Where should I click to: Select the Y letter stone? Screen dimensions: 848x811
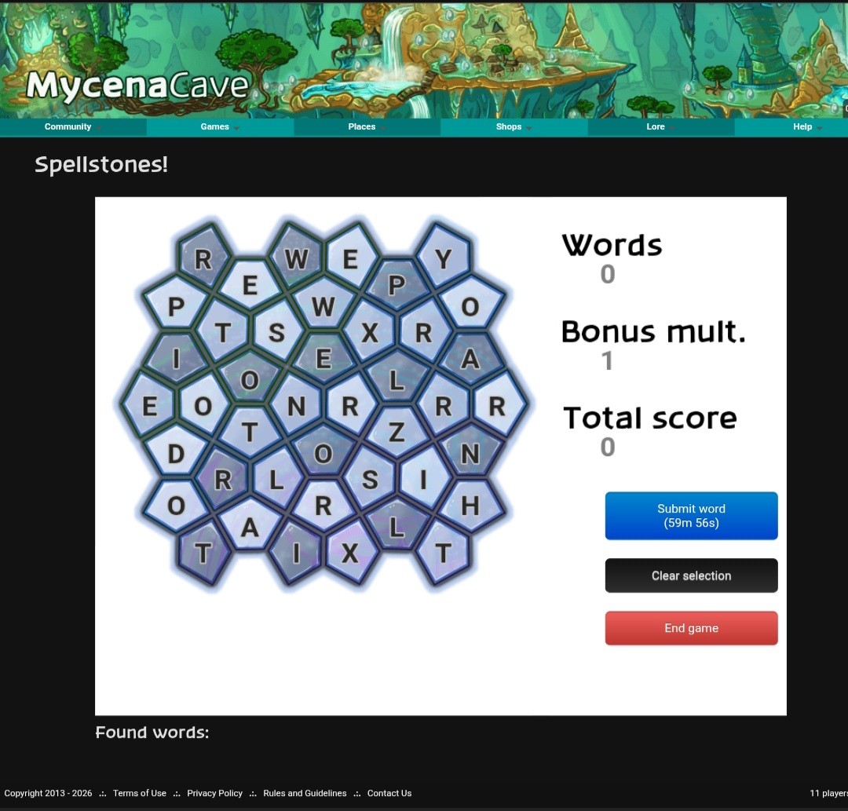click(444, 259)
